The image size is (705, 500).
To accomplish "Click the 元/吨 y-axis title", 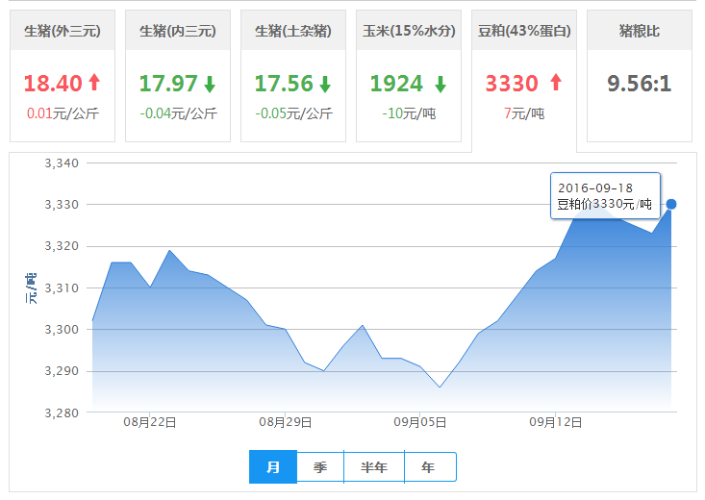I will (31, 288).
